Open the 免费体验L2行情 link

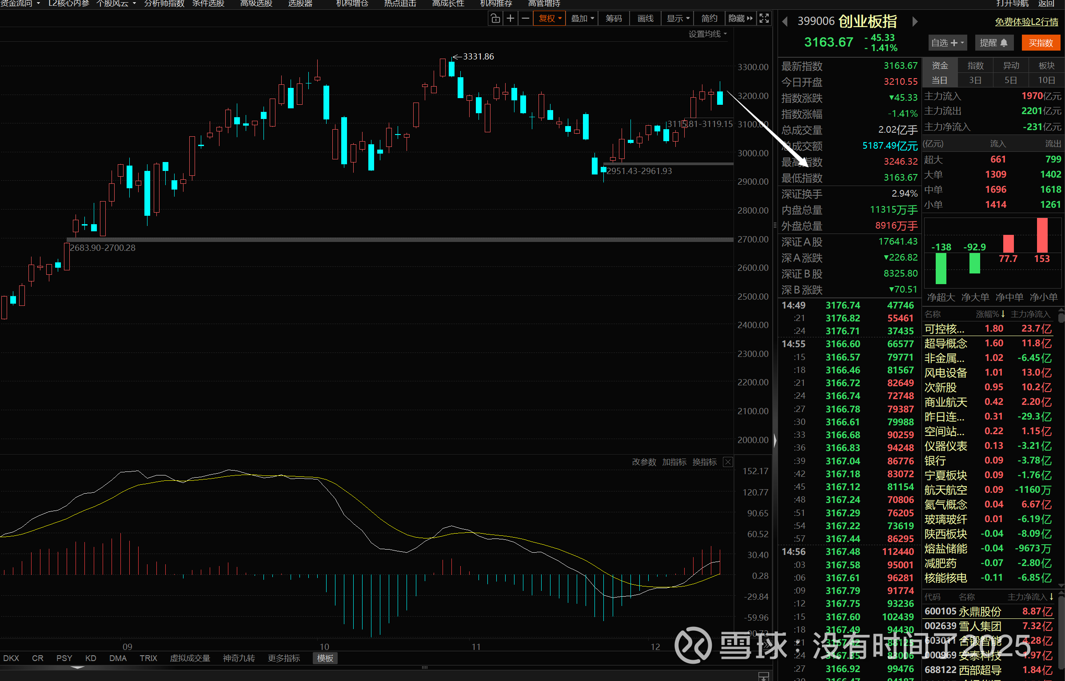[1026, 22]
